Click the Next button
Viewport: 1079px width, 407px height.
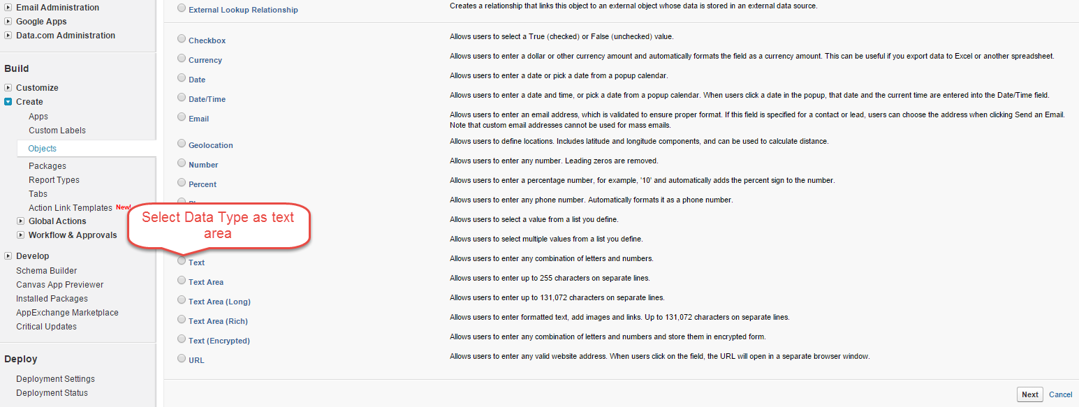[x=1030, y=394]
